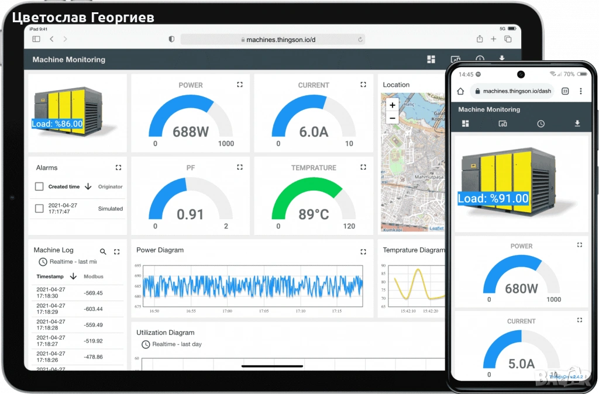The height and width of the screenshot is (394, 599).
Task: Open the three-dot browser menu on phone
Action: click(580, 91)
